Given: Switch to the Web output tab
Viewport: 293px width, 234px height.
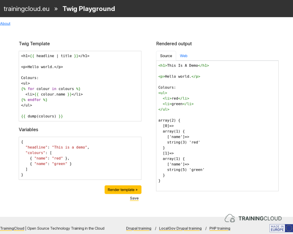Looking at the screenshot, I should coord(183,56).
